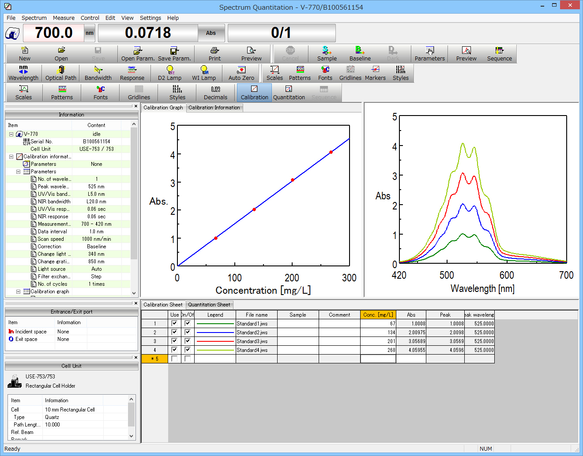This screenshot has height=456, width=583.
Task: Open the Measure menu
Action: pyautogui.click(x=64, y=18)
